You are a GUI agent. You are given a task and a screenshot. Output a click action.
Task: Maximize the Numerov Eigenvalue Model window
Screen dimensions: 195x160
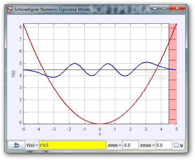[164, 8]
